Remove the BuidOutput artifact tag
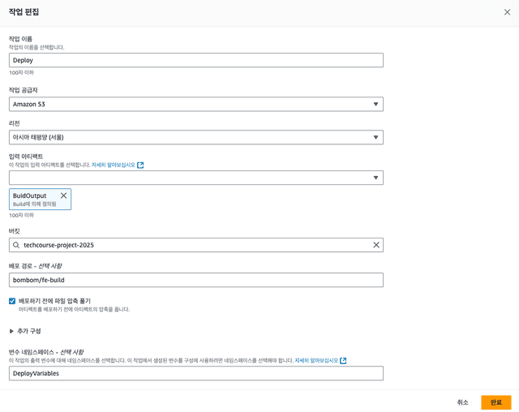The width and height of the screenshot is (519, 412). point(63,195)
